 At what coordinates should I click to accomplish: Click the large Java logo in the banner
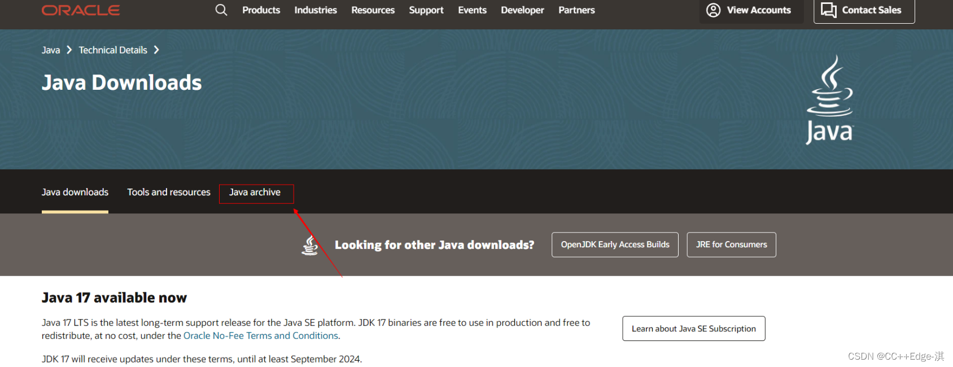coord(829,100)
